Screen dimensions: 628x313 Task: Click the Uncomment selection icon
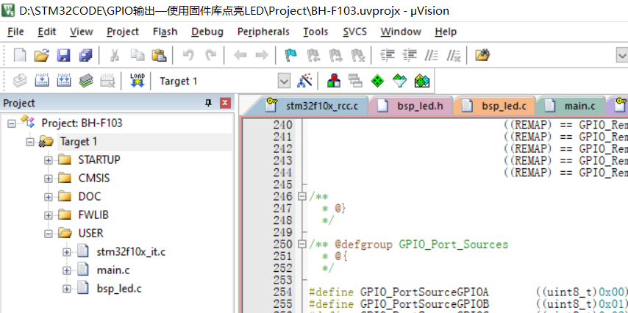(454, 55)
